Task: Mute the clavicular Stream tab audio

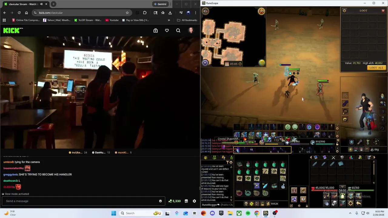Action: pos(41,4)
